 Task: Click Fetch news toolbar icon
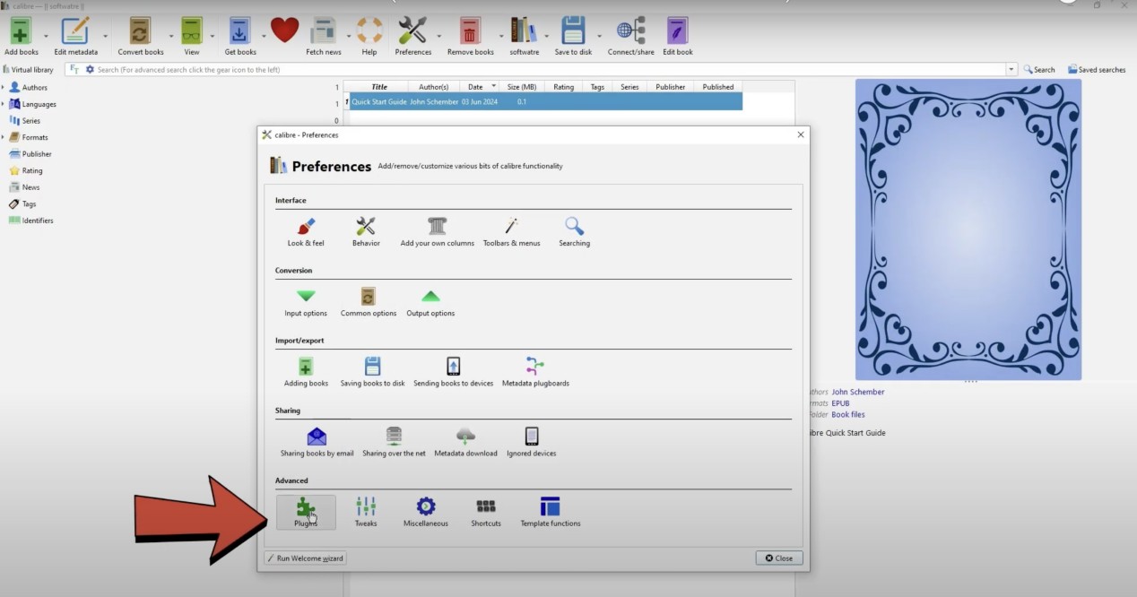(323, 36)
